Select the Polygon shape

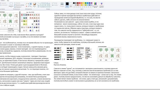[x=47, y=3]
